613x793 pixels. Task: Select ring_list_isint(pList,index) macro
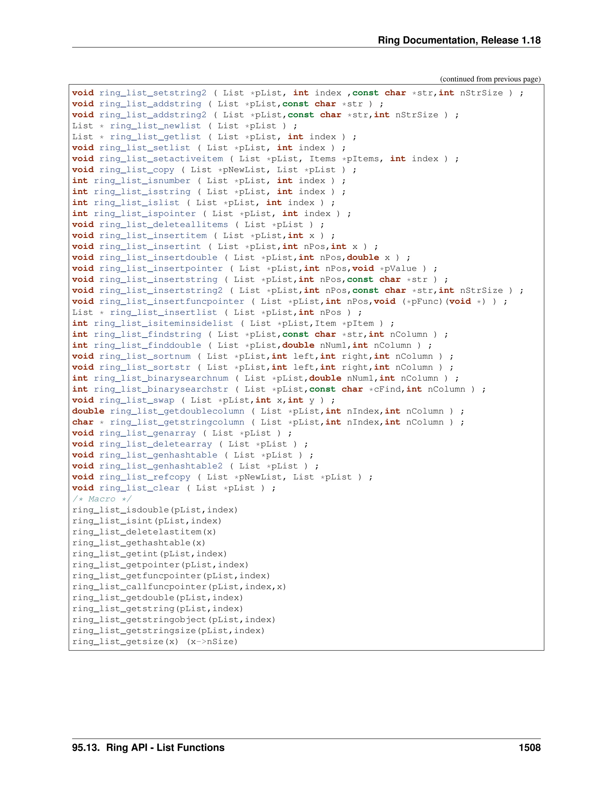pos(147,521)
